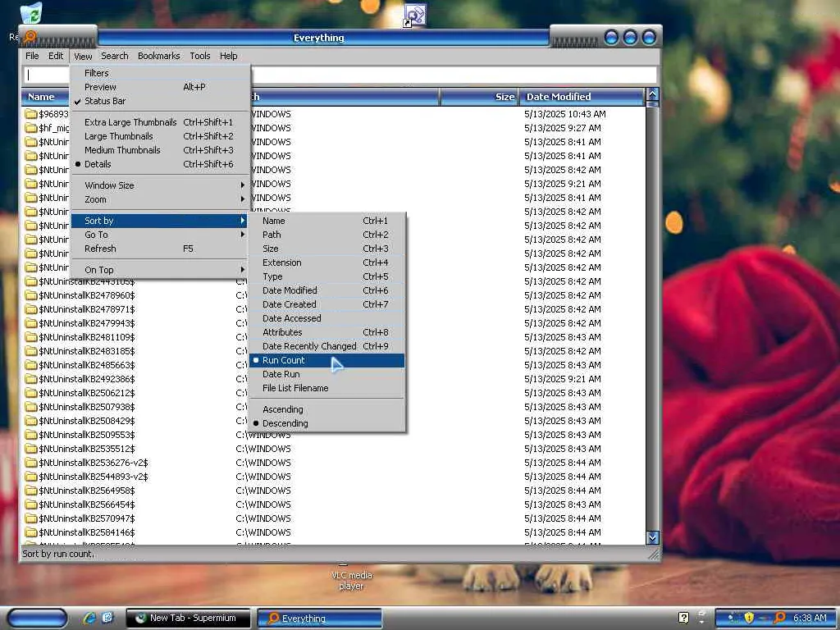Select folder icon of $NtUninstallKB2478960$

pyautogui.click(x=31, y=295)
